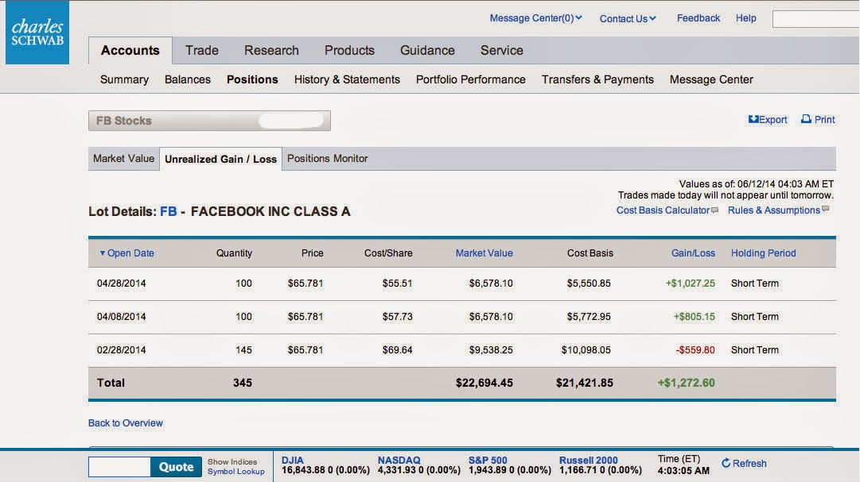Sort by the Market Value column
Image resolution: width=860 pixels, height=482 pixels.
[484, 253]
